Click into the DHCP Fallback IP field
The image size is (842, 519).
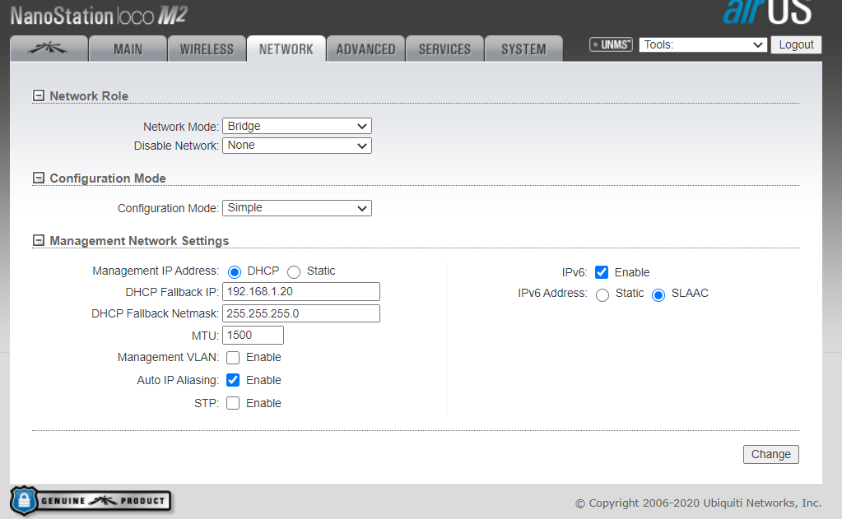pyautogui.click(x=300, y=292)
